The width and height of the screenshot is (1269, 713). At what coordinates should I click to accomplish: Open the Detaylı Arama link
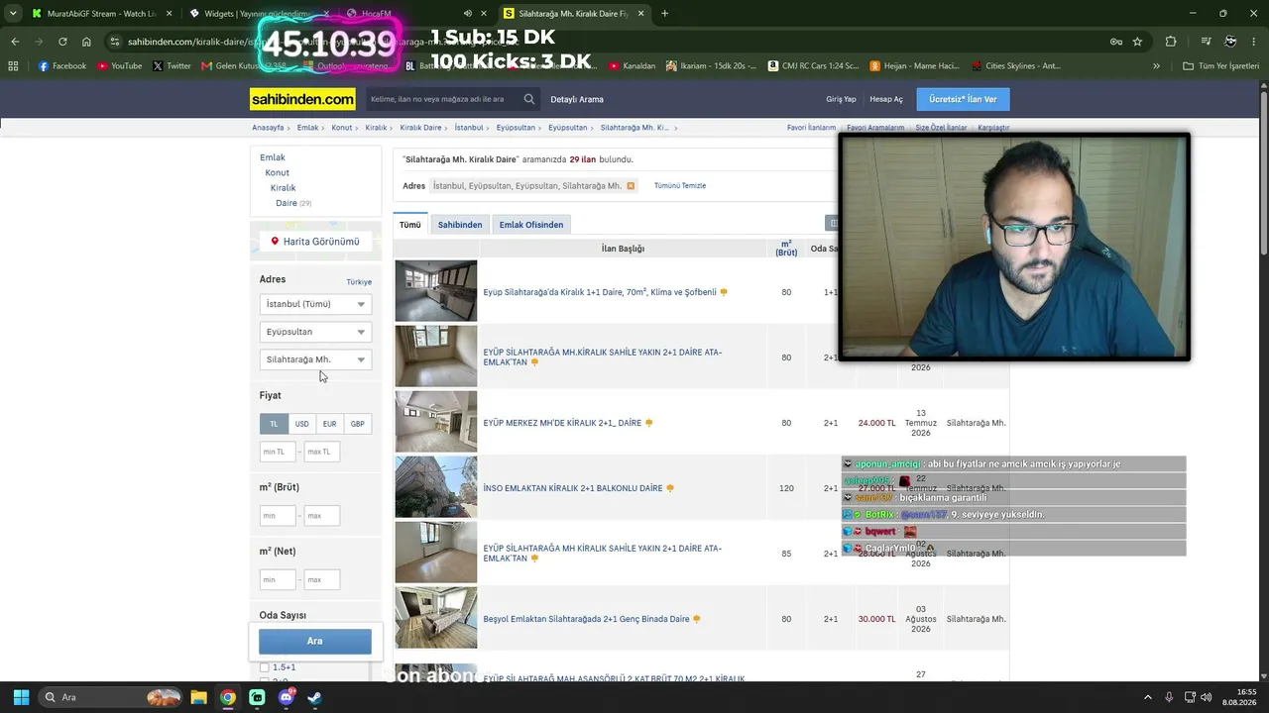point(577,99)
